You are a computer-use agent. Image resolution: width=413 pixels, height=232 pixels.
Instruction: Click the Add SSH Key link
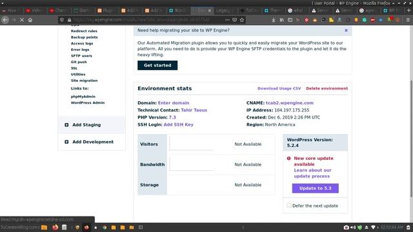(179, 124)
